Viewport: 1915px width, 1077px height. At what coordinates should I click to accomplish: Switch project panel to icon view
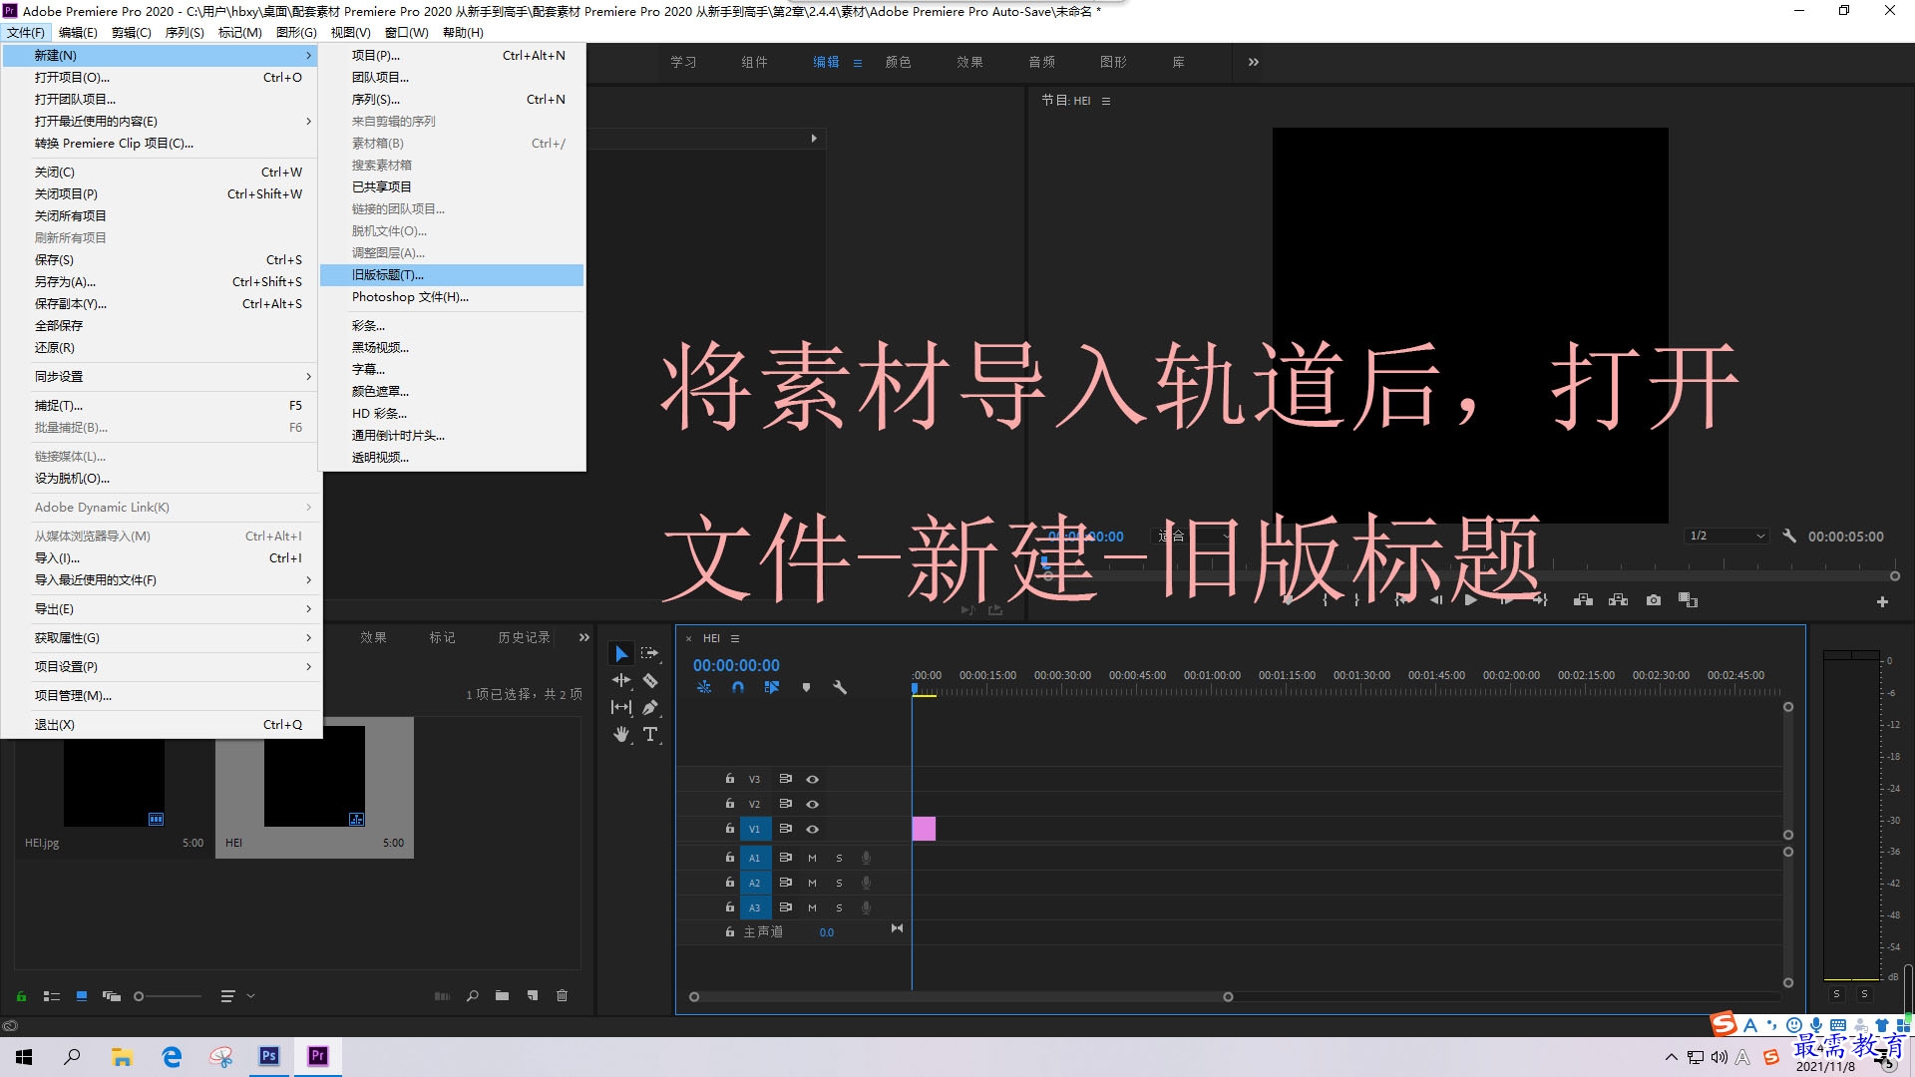82,995
